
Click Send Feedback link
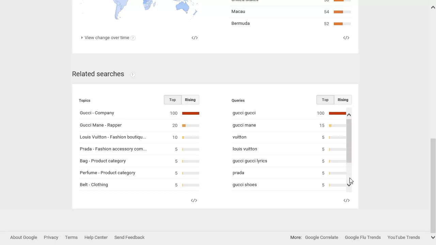129,238
